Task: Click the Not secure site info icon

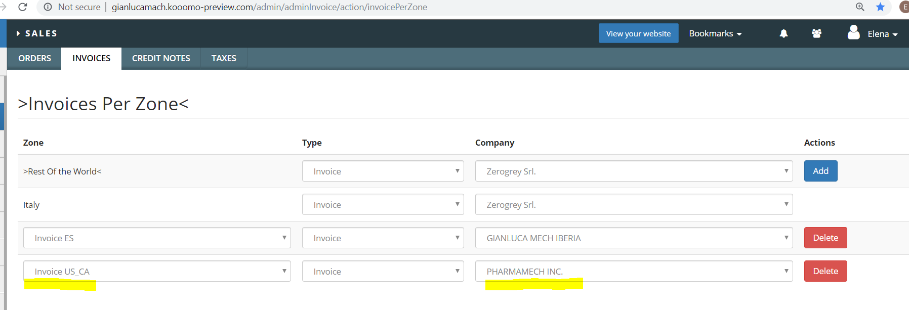Action: click(48, 7)
